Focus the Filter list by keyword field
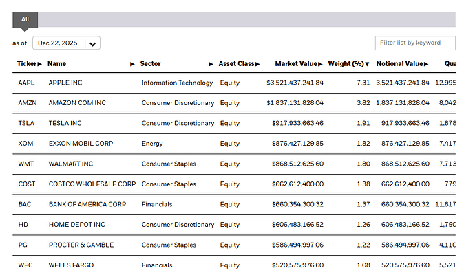The height and width of the screenshot is (275, 475). pos(415,43)
